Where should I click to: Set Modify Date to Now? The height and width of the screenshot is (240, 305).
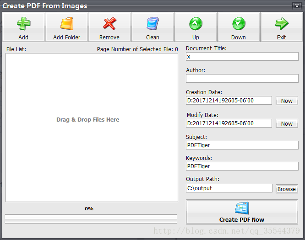pyautogui.click(x=286, y=123)
